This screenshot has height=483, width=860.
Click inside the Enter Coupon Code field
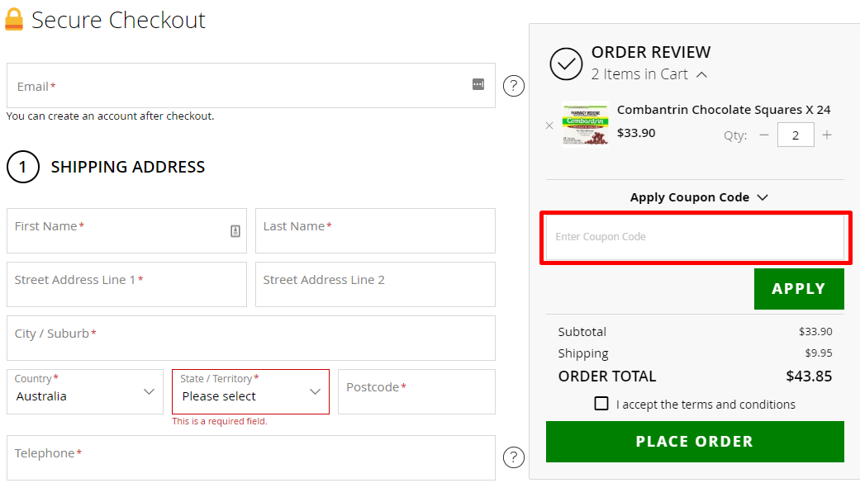695,237
